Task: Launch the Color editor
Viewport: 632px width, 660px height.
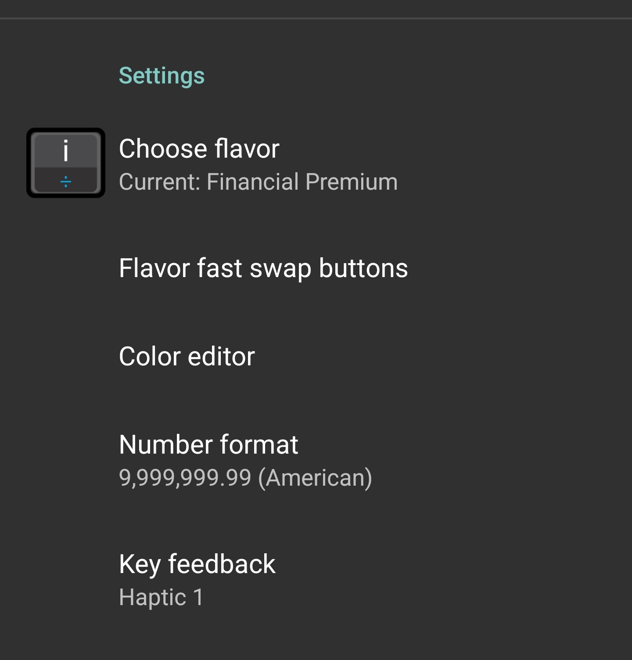Action: click(x=187, y=356)
